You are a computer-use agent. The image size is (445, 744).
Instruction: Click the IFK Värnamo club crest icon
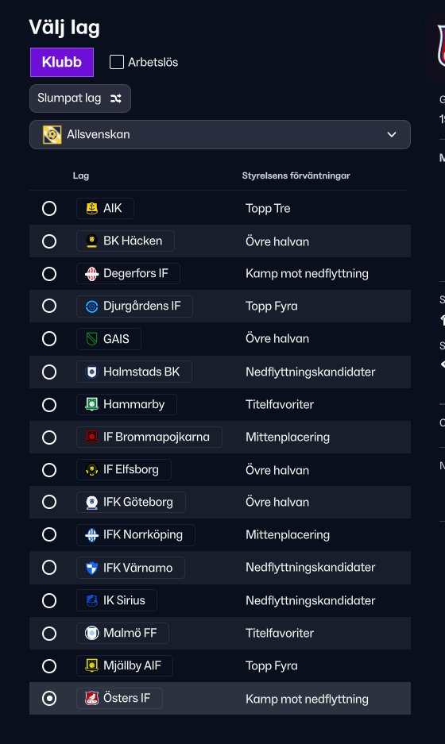pos(91,568)
